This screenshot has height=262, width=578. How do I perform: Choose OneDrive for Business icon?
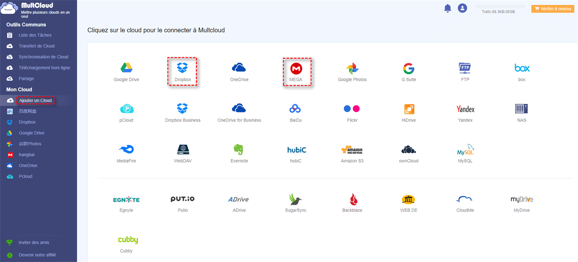[x=239, y=108]
